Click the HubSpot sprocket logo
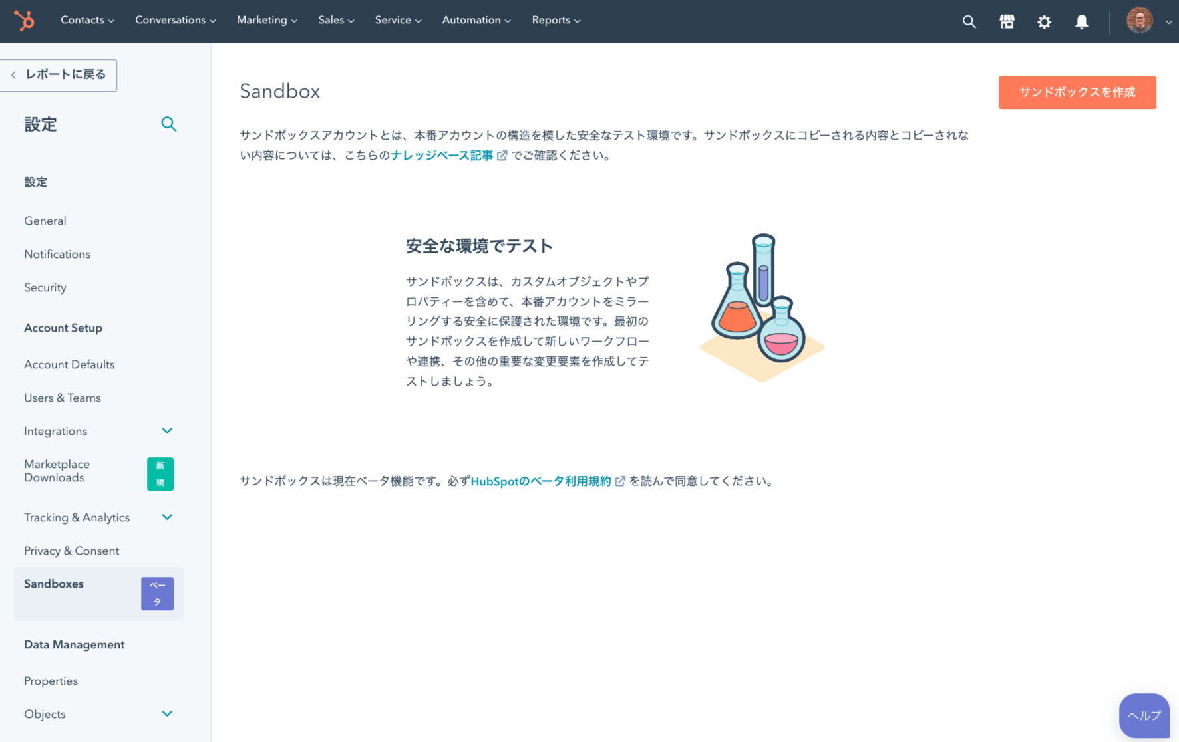 24,21
